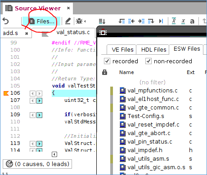
Task: Select the Source Viewer panel tab
Action: tap(38, 8)
